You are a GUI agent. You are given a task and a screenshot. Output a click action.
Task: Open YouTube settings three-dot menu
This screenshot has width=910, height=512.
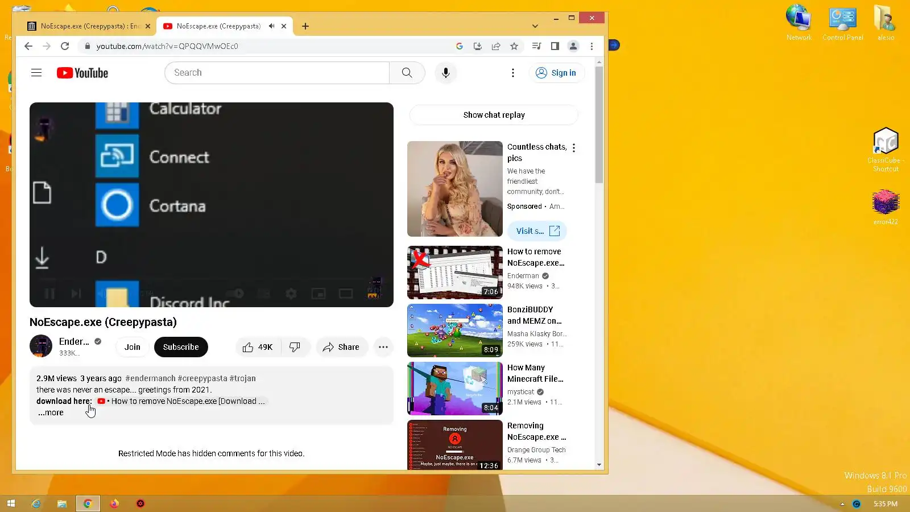pyautogui.click(x=513, y=73)
